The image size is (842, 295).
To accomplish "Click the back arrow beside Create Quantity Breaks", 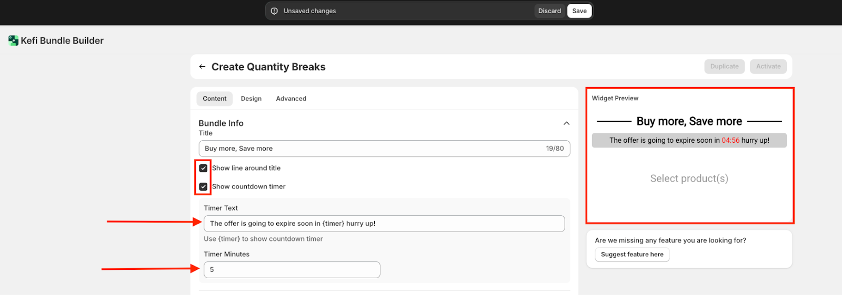I will pos(202,67).
